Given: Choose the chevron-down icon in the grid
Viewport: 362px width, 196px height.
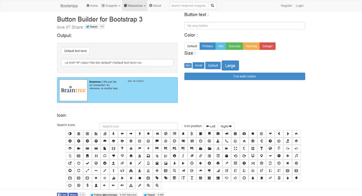Looking at the screenshot, I should click(270, 133).
